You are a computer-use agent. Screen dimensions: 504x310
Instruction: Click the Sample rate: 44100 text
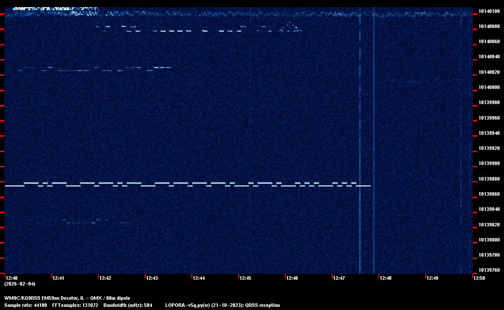[25, 305]
